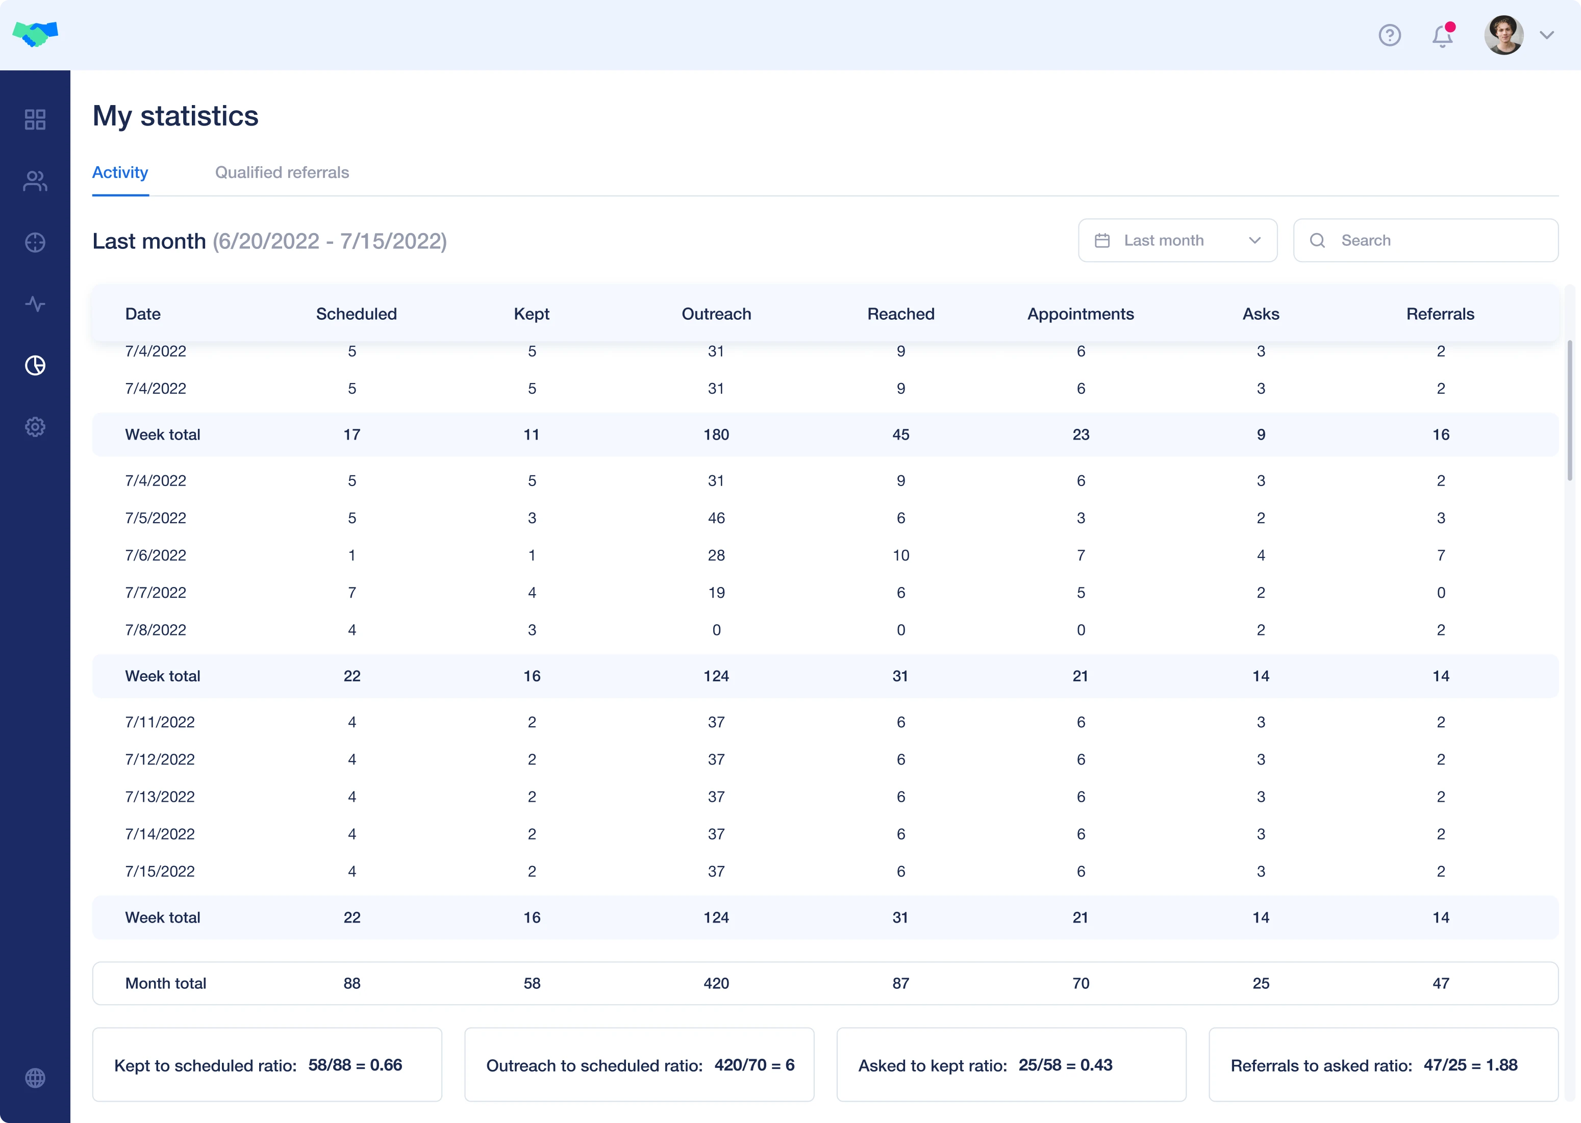
Task: Select the activity pulse icon
Action: click(35, 303)
